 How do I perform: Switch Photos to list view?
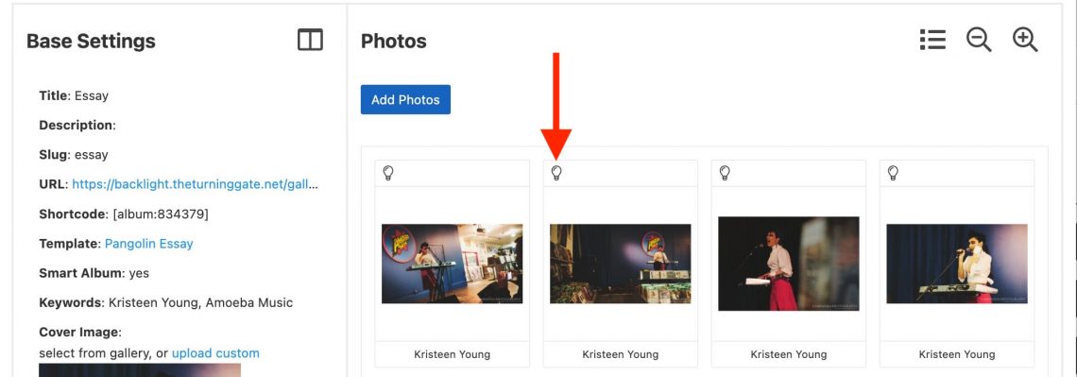pos(932,40)
